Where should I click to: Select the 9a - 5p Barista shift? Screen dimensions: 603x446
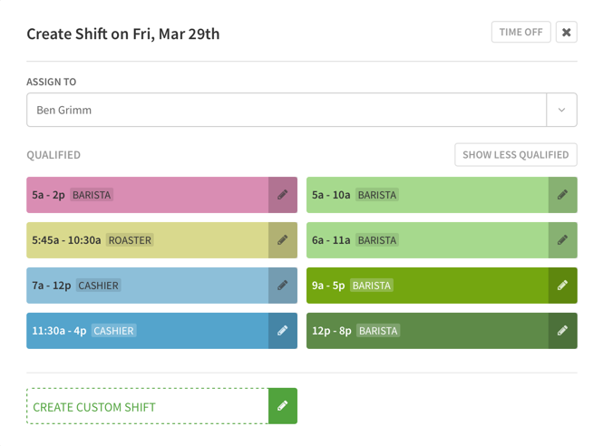[428, 286]
